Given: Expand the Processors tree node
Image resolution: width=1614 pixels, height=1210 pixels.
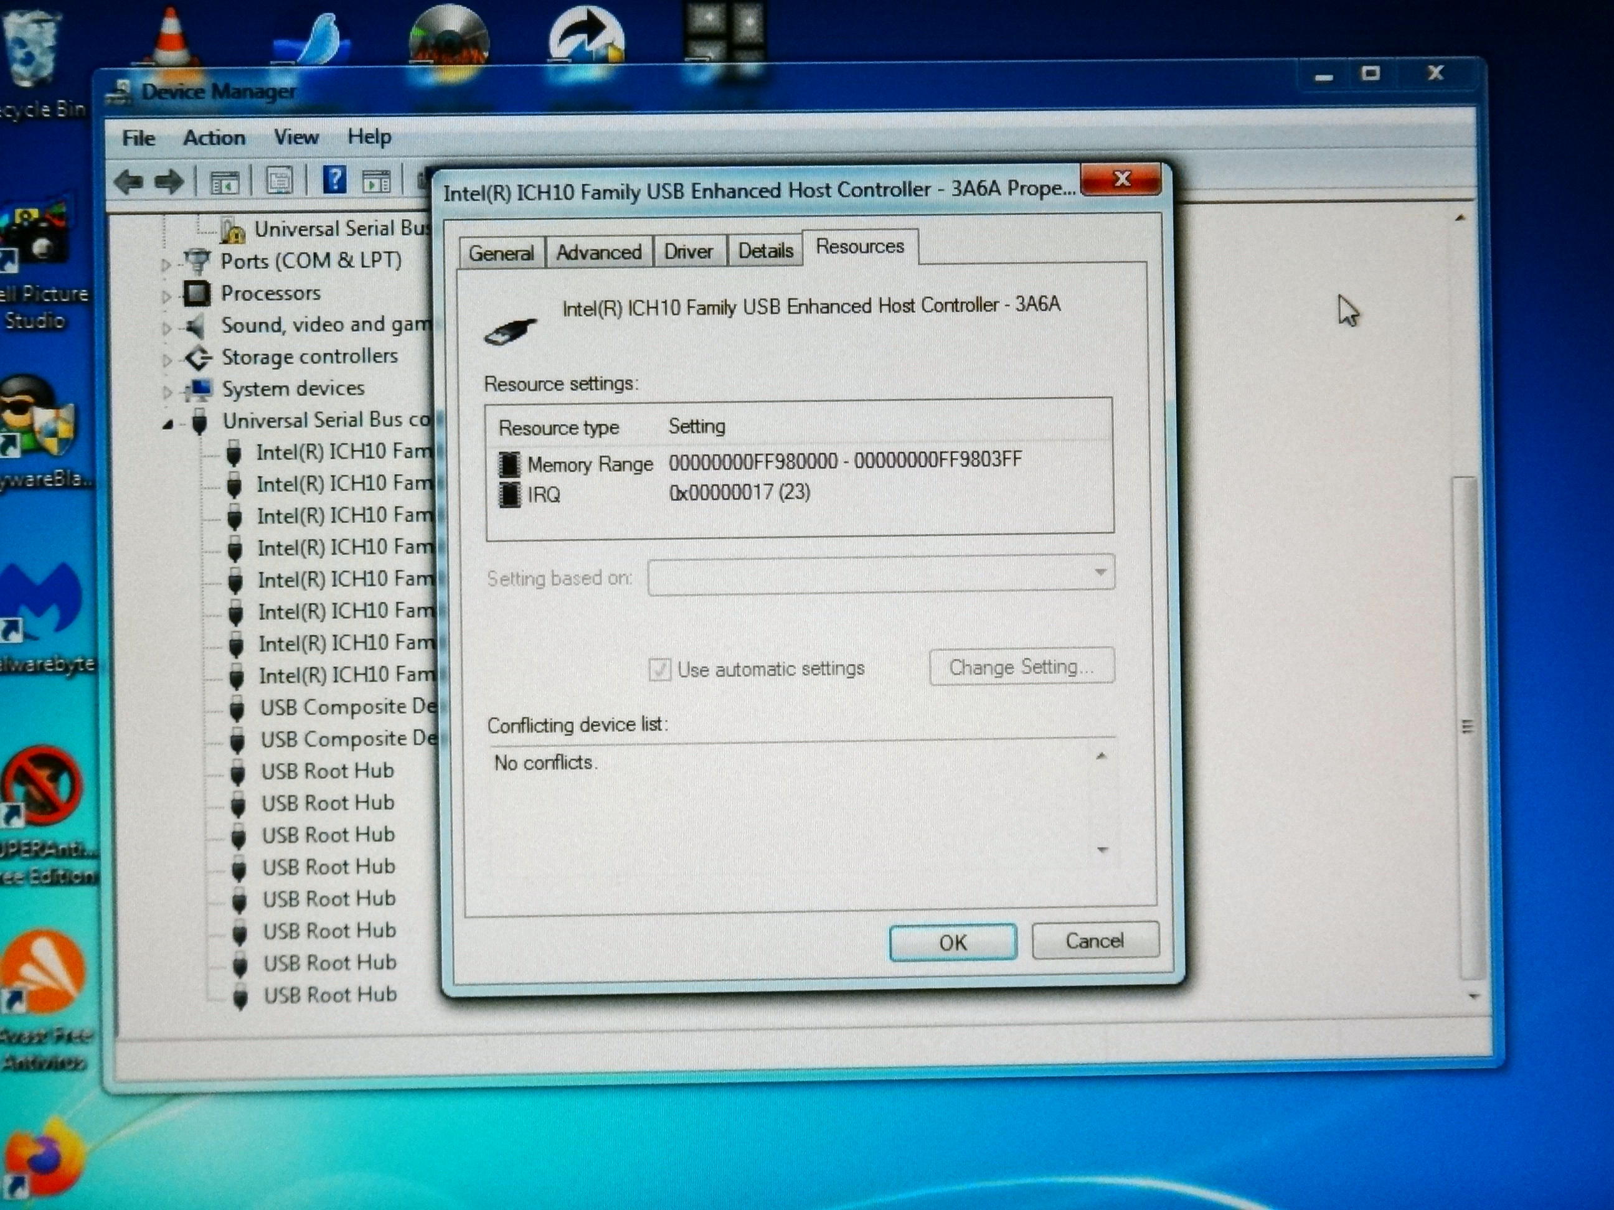Looking at the screenshot, I should [166, 296].
